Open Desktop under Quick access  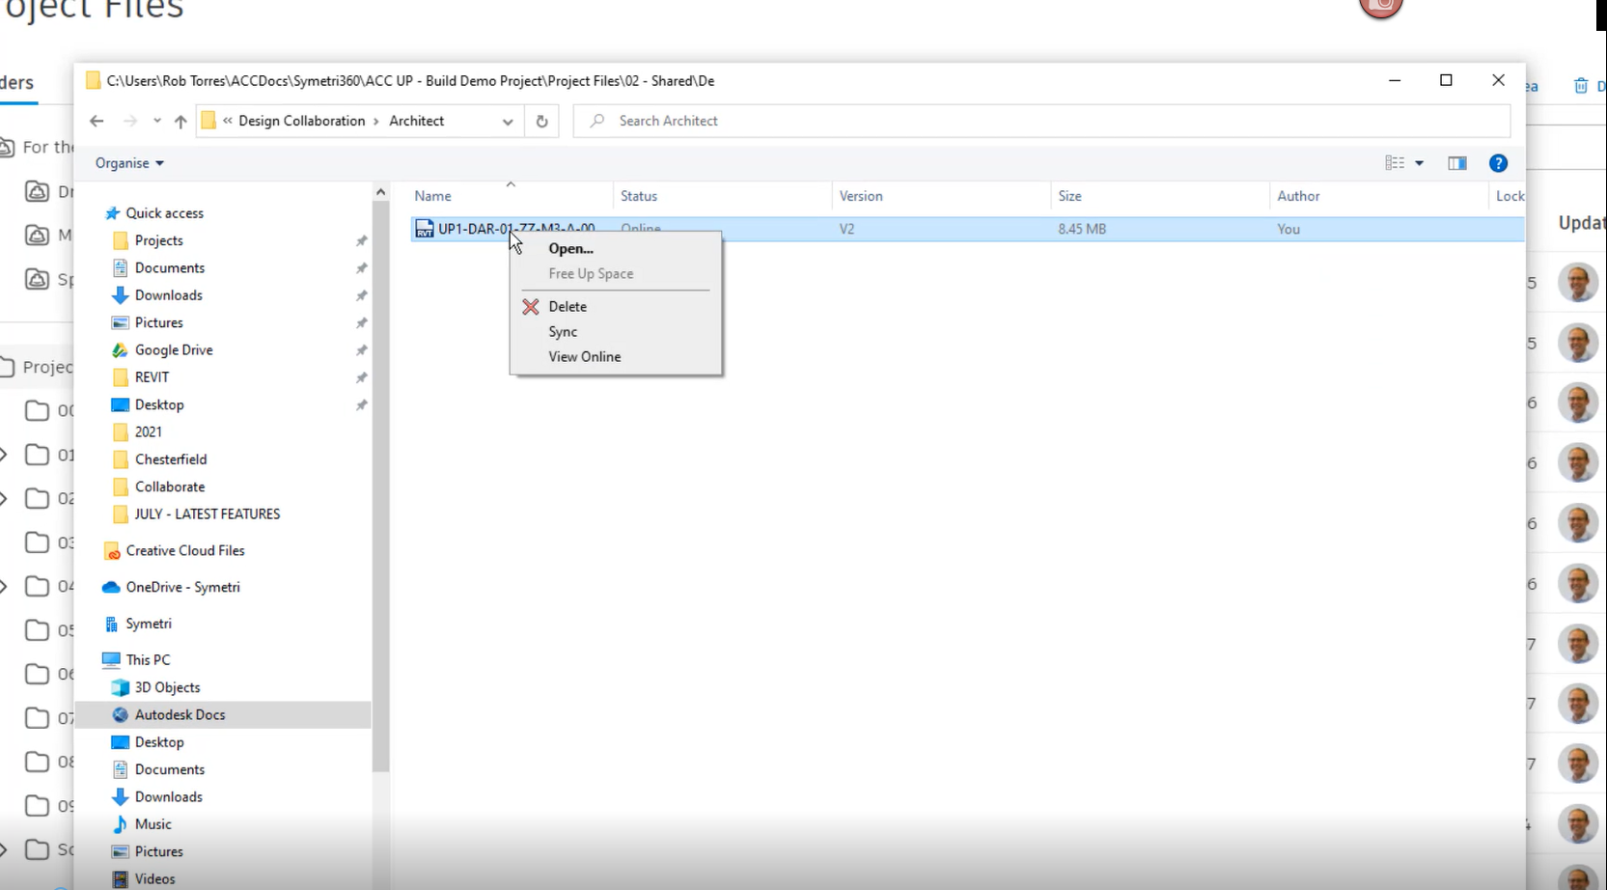159,404
